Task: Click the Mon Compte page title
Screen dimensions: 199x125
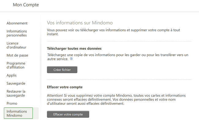Action: point(26,5)
